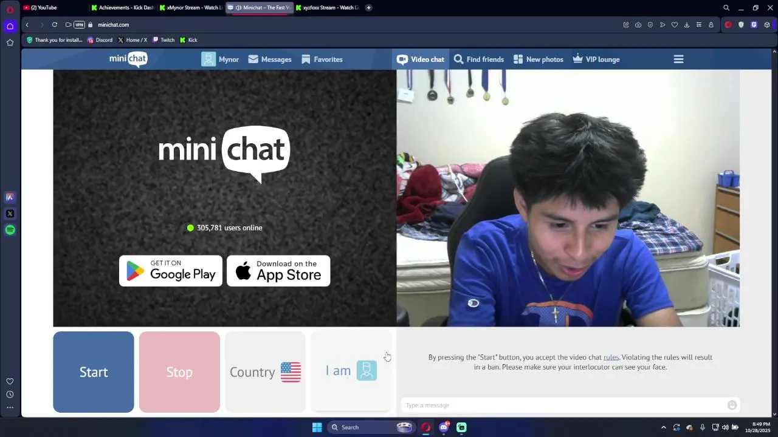Screen dimensions: 778x437
Task: Open easy setup sliders icon
Action: (699, 25)
